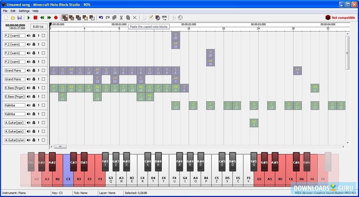Open the Edit menu
Viewport: 359px width, 197px height.
point(13,11)
